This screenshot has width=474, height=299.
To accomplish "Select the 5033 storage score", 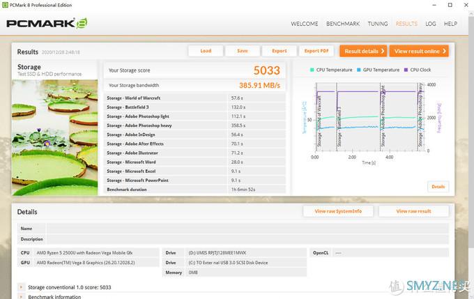I will coord(266,70).
